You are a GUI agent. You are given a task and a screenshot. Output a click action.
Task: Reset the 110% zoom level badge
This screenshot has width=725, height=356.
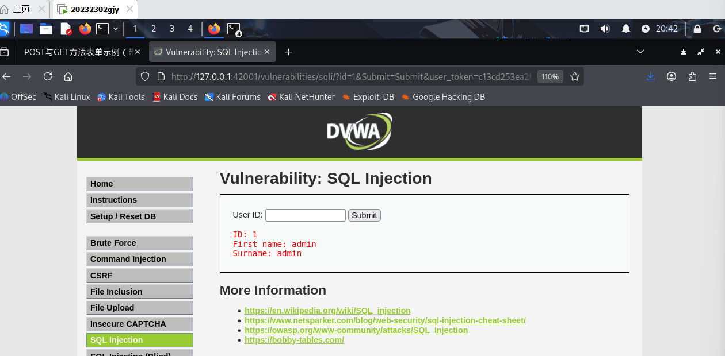coord(550,76)
